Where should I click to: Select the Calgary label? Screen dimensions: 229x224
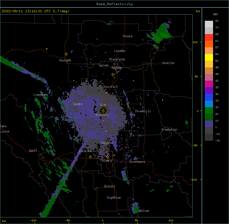pyautogui.click(x=106, y=160)
